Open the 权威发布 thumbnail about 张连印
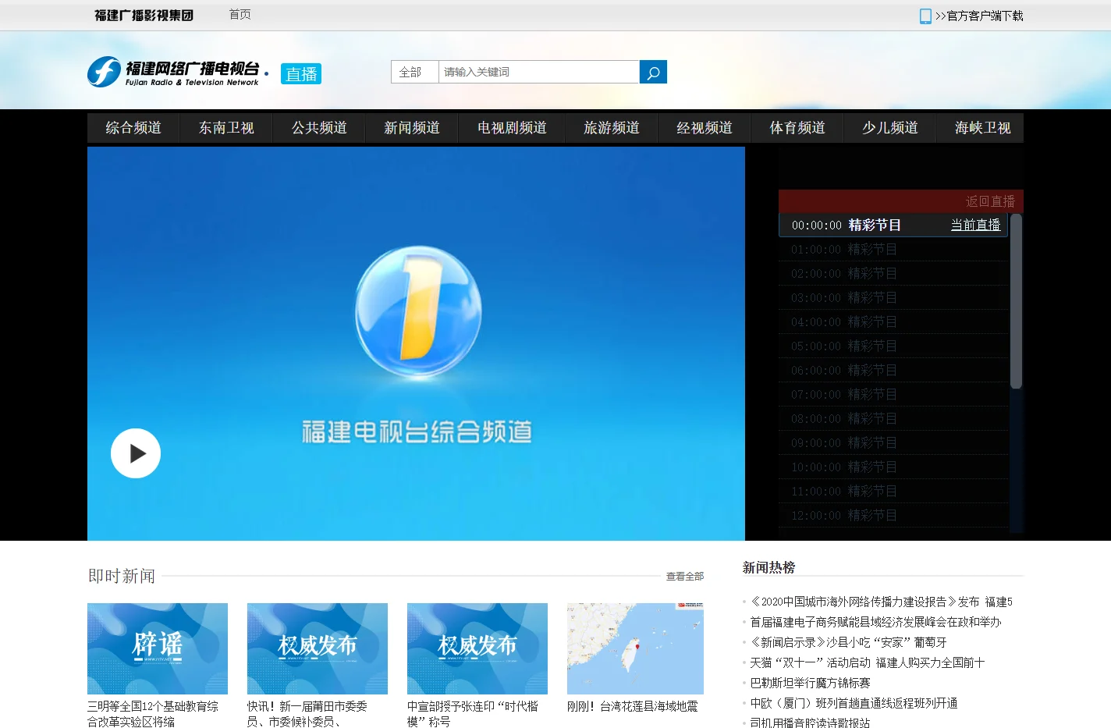1111x728 pixels. click(477, 648)
